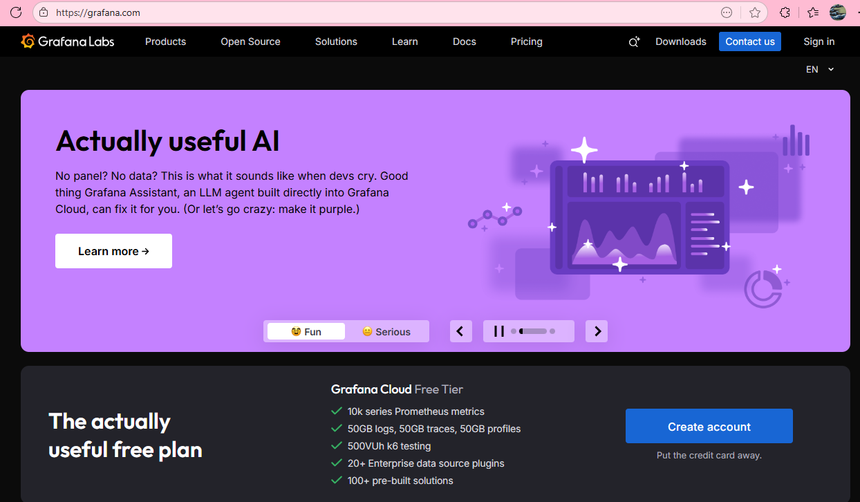Open the browser extensions puzzle icon
The image size is (860, 502).
click(x=785, y=12)
